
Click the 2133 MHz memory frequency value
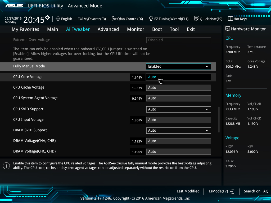(233, 109)
